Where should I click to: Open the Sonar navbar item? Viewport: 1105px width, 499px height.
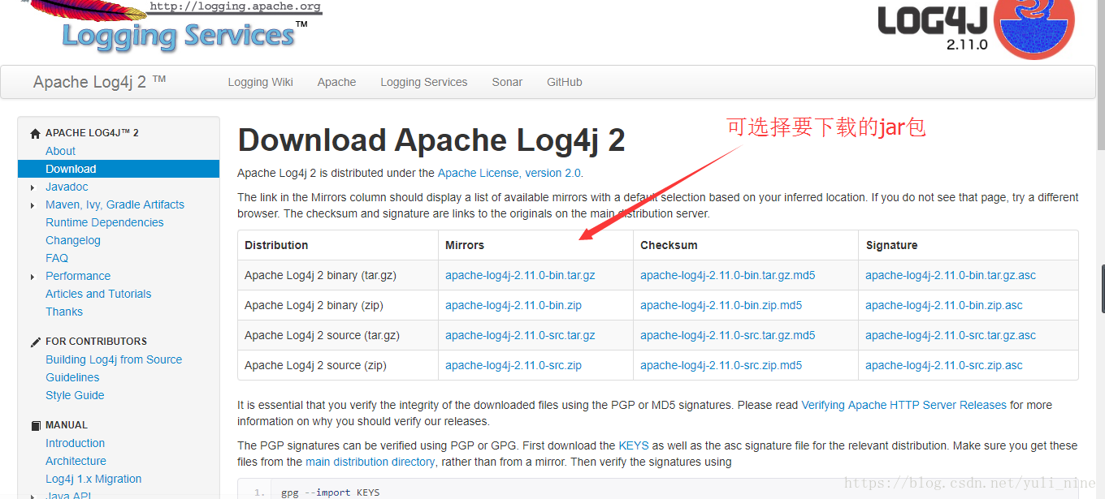pos(507,82)
